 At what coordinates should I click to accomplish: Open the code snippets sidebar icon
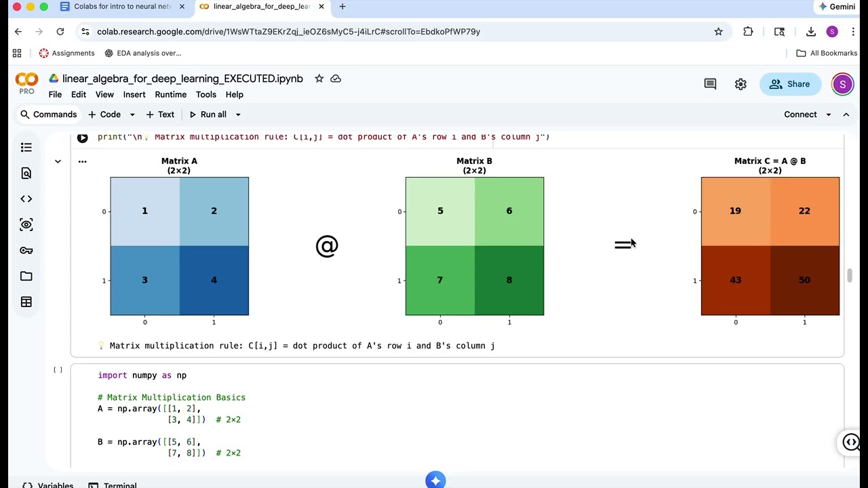[26, 199]
